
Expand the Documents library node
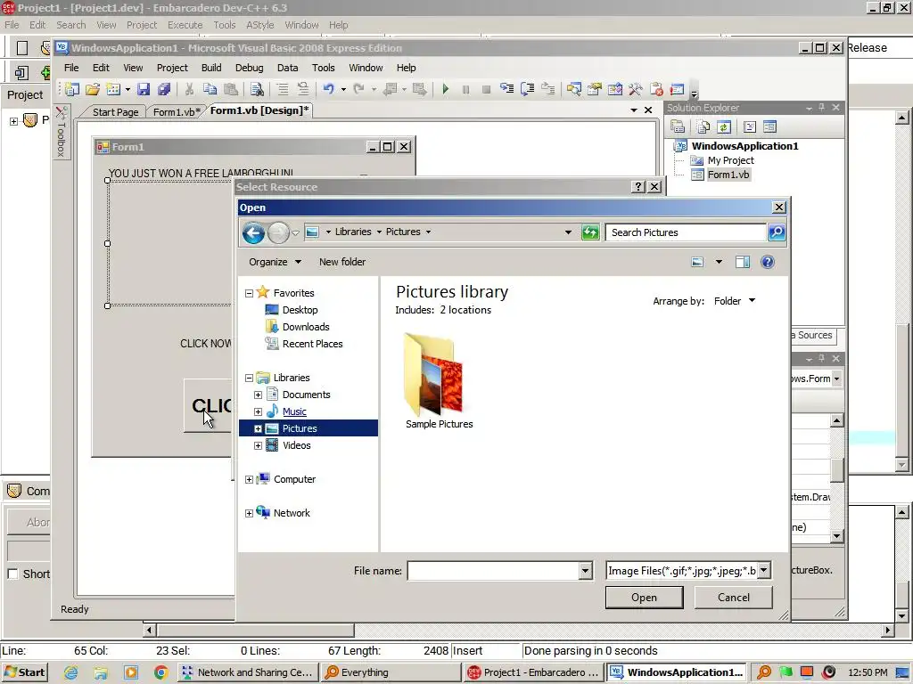point(258,395)
